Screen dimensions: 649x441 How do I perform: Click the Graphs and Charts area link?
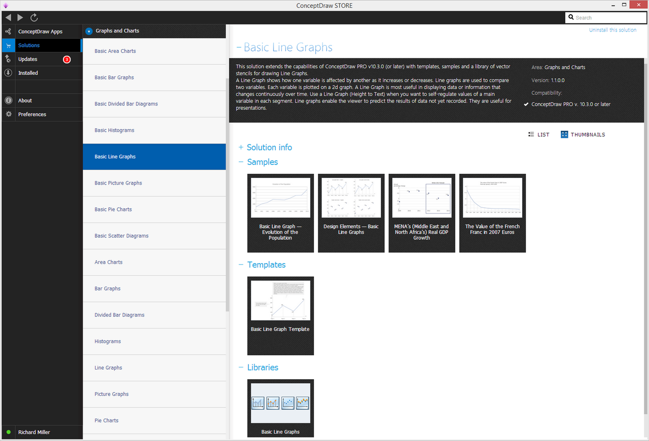[565, 67]
